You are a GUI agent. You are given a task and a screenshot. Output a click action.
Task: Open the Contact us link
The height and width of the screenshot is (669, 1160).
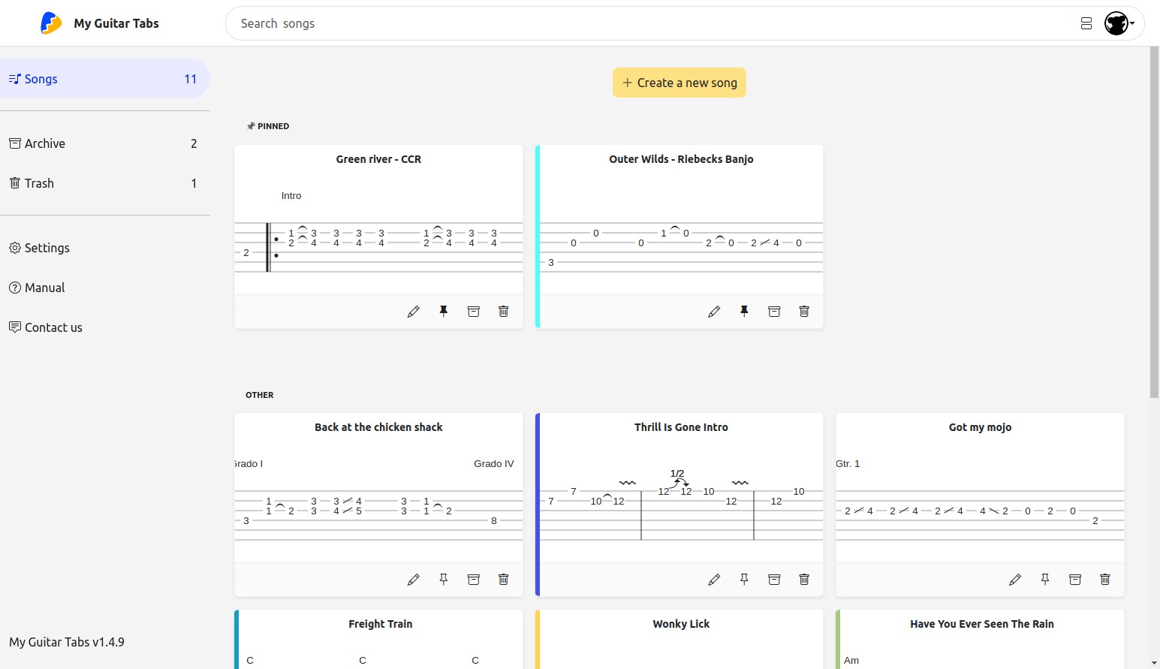point(53,327)
